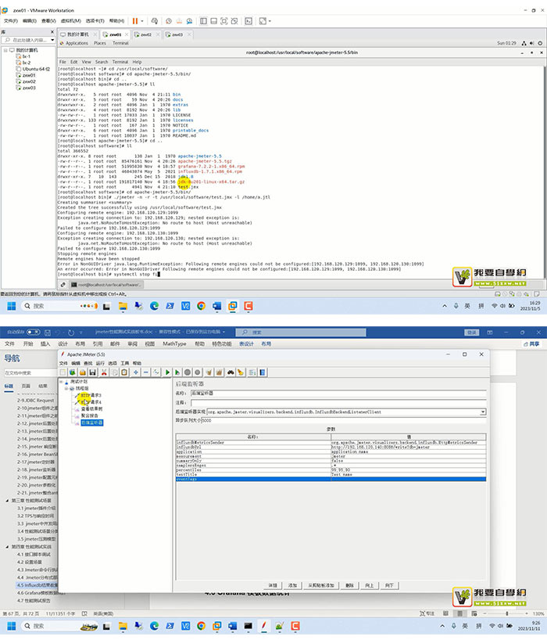Switch to zxw02 VM tab
This screenshot has height=640, width=547.
tap(146, 34)
